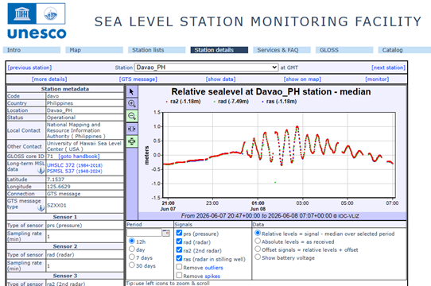This screenshot has height=286, width=431.
Task: Click the Status value Operational
Action: [x=61, y=118]
